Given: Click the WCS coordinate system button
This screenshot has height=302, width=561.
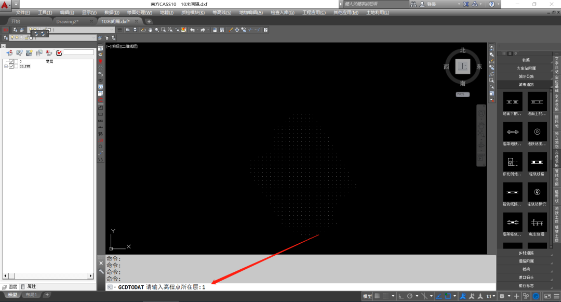Looking at the screenshot, I should pyautogui.click(x=462, y=95).
